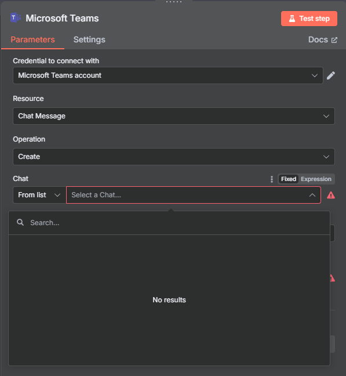
Task: Open the From list mode dropdown
Action: click(39, 195)
